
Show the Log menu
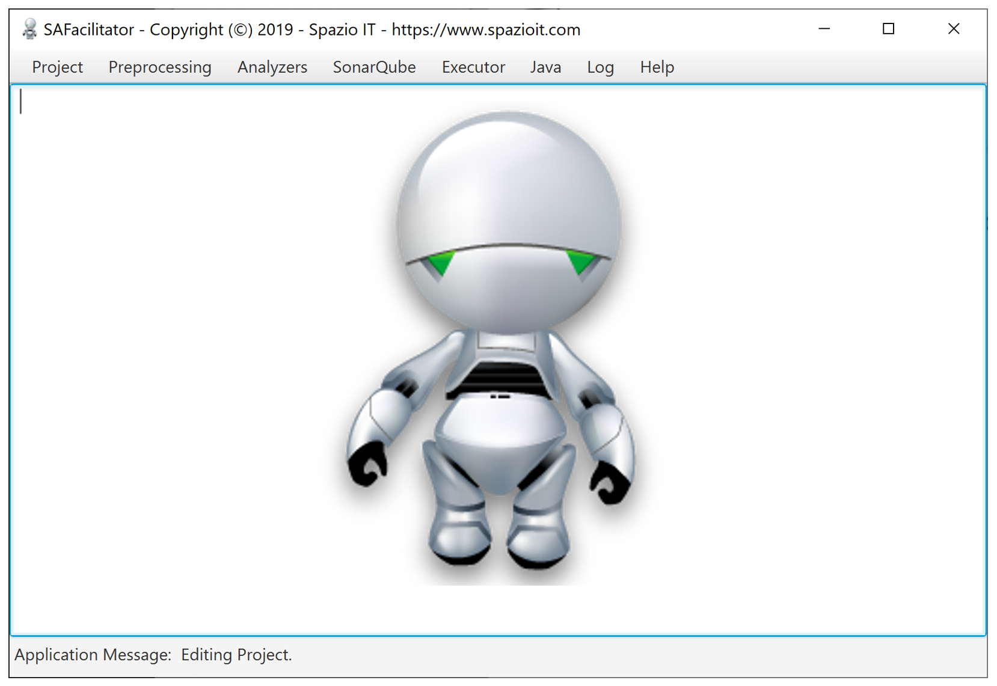tap(600, 67)
